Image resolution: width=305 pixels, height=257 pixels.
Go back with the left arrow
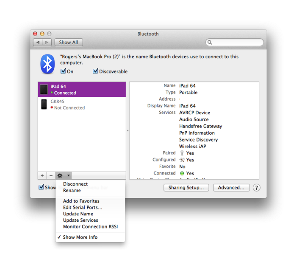(x=38, y=42)
